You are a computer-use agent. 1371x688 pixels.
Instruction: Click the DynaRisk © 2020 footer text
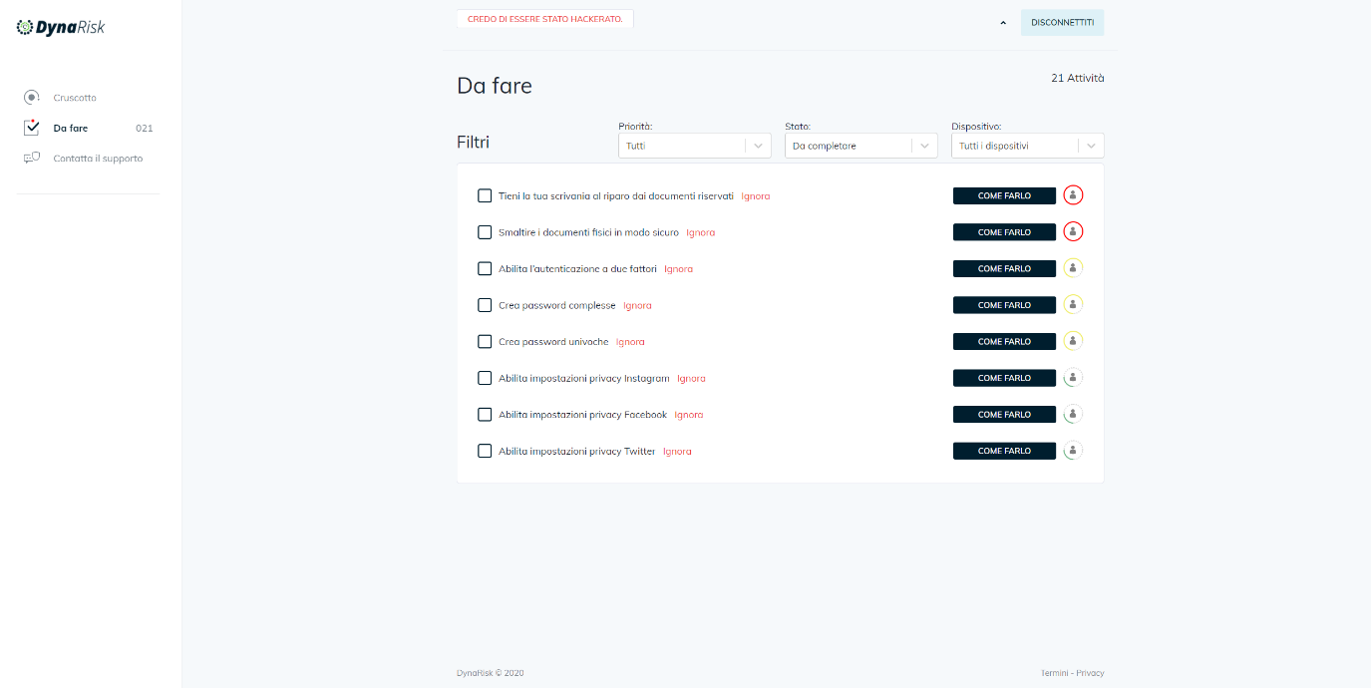[491, 673]
